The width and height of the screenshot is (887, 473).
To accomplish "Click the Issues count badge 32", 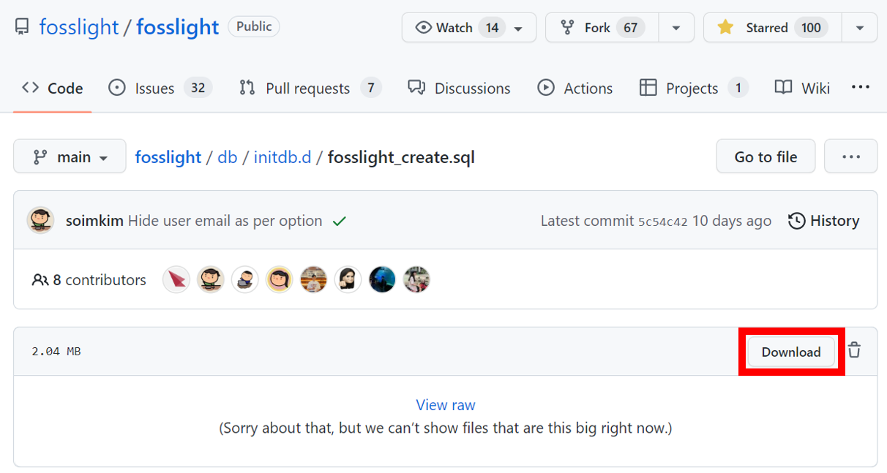I will point(198,88).
